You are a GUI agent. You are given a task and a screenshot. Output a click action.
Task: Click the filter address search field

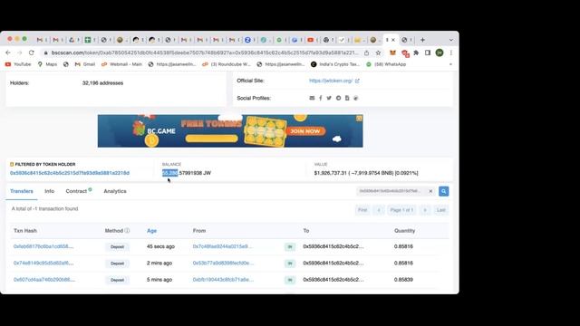pyautogui.click(x=391, y=191)
